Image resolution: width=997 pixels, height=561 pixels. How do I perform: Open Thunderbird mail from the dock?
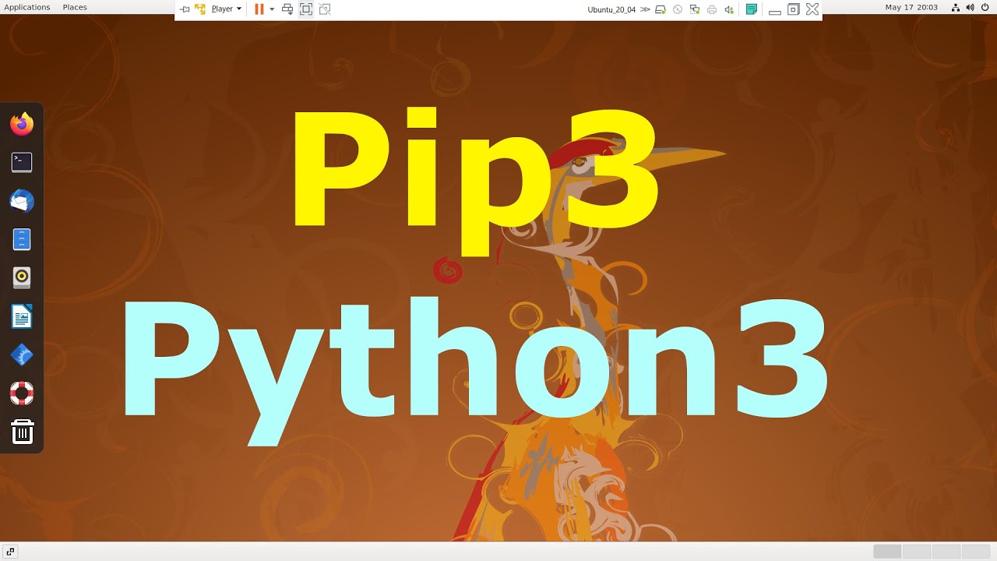[x=22, y=201]
